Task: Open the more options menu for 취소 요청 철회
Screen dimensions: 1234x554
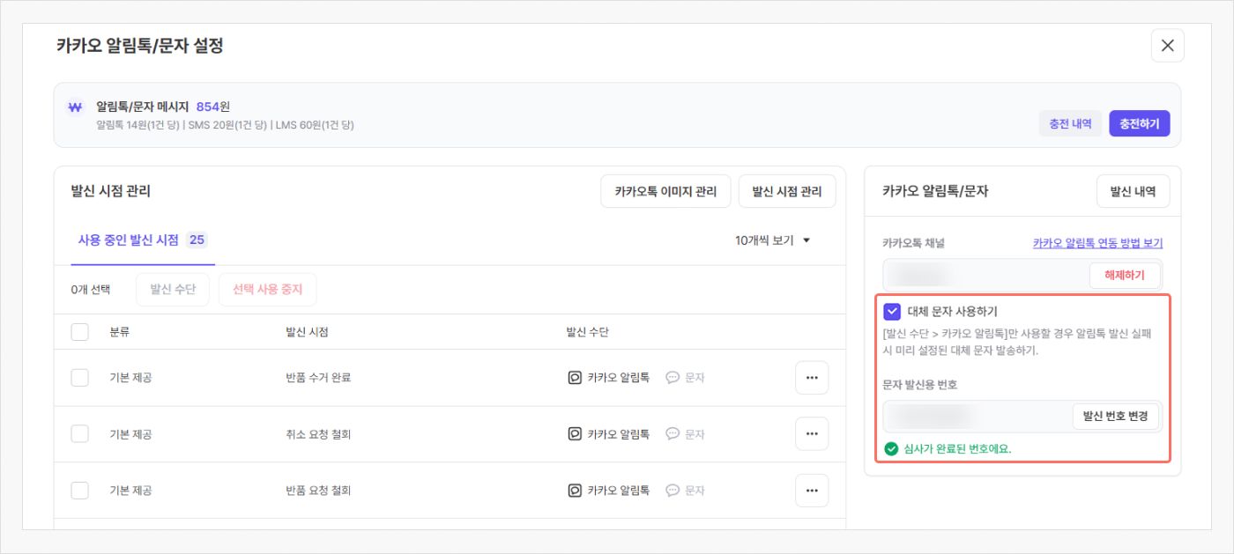Action: [811, 433]
